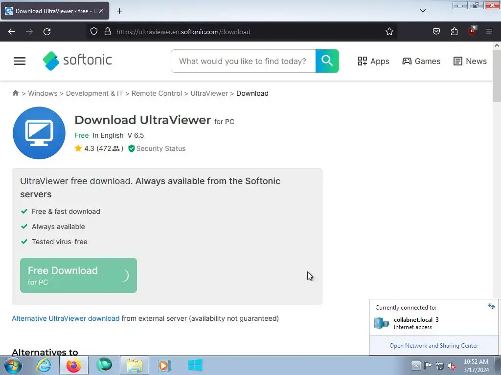The image size is (501, 375).
Task: Click the page vertical scrollbar thumb
Action: point(497,76)
